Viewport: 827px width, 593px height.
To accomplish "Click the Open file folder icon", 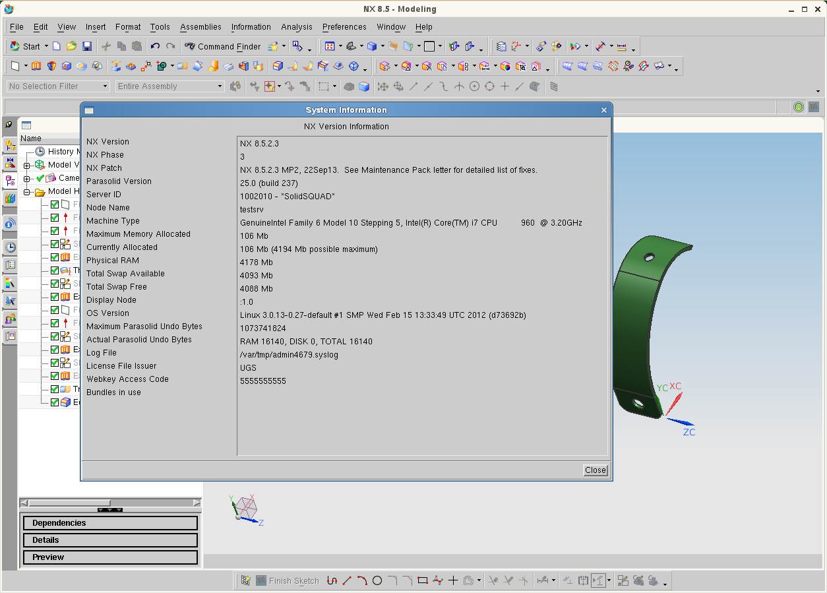I will (71, 46).
